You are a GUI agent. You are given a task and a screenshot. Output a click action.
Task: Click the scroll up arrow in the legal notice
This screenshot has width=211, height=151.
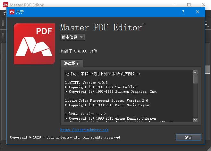[x=195, y=73]
